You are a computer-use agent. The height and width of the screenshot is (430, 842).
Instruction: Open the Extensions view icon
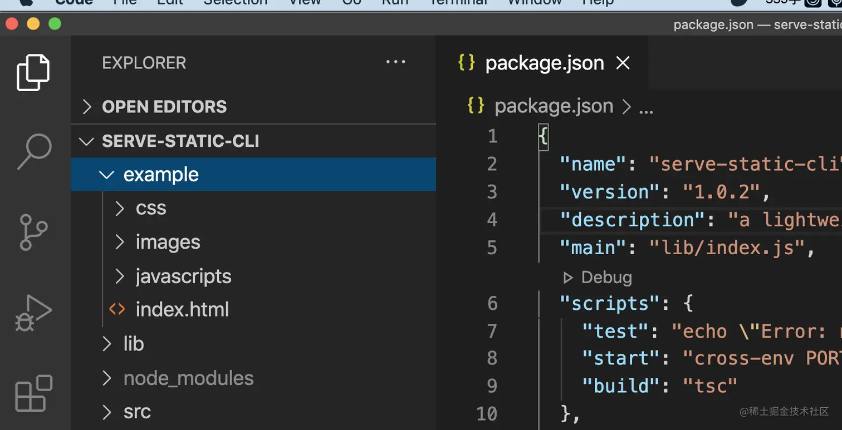(x=33, y=393)
